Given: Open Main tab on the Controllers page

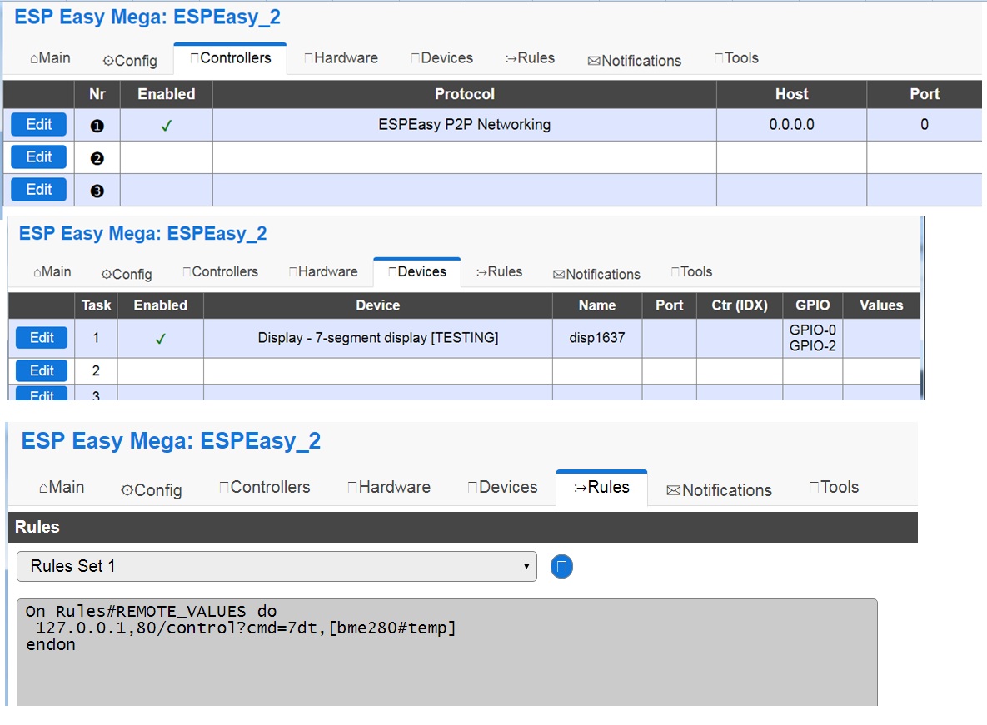Looking at the screenshot, I should pyautogui.click(x=50, y=58).
